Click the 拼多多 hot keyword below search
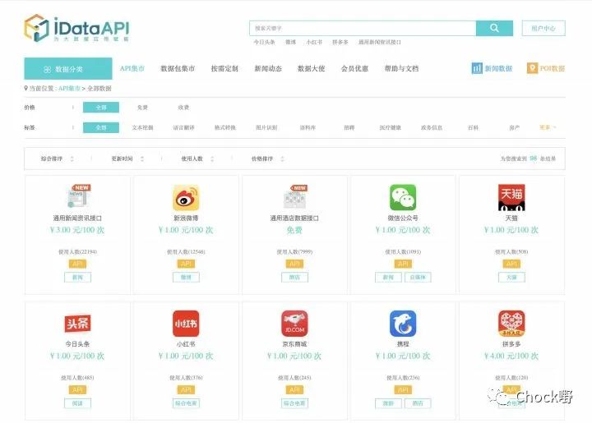 (340, 42)
